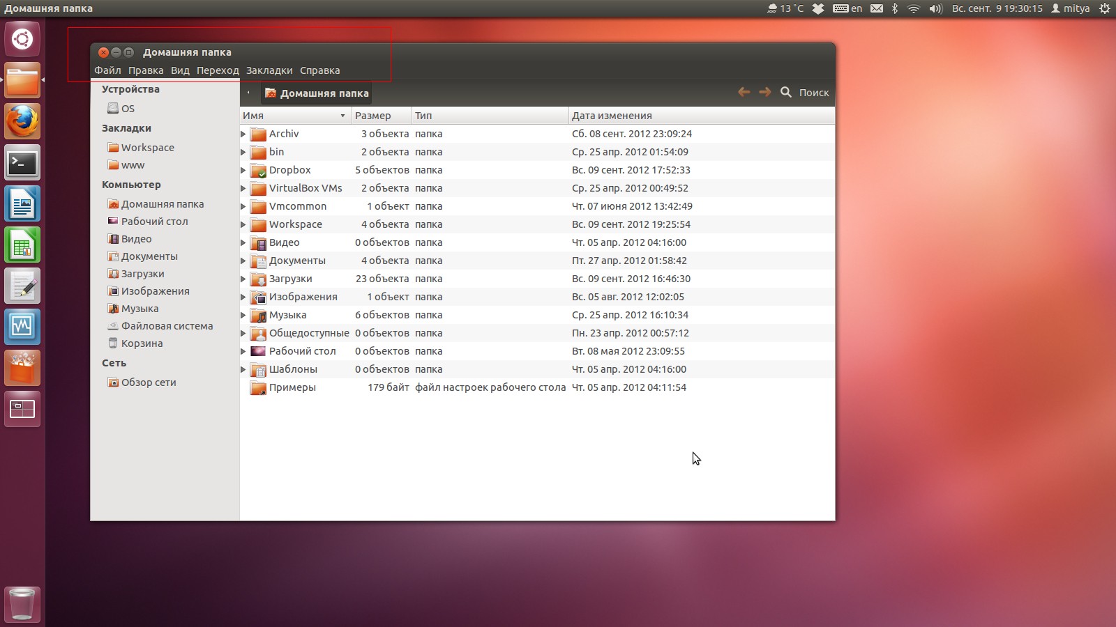This screenshot has width=1116, height=627.
Task: Open the www bookmark in sidebar
Action: (x=126, y=165)
